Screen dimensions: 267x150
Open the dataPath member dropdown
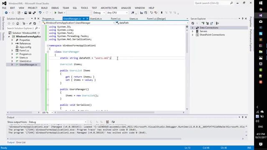[x=152, y=23]
